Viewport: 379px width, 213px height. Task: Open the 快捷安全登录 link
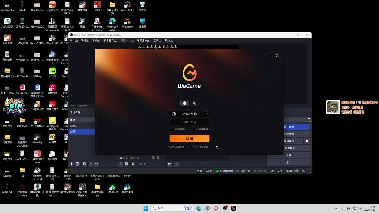pyautogui.click(x=176, y=147)
